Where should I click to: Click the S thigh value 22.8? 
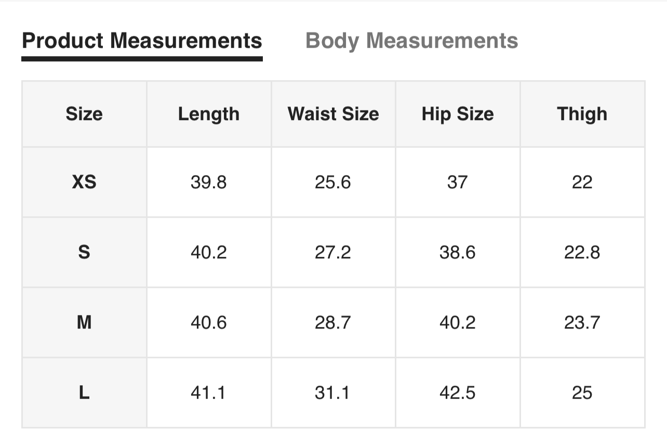[x=582, y=252]
